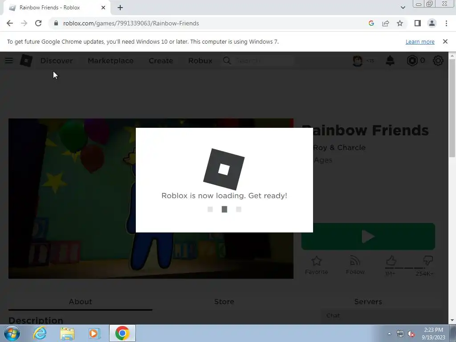The width and height of the screenshot is (456, 342).
Task: Click the page vertical scrollbar
Action: 452,108
